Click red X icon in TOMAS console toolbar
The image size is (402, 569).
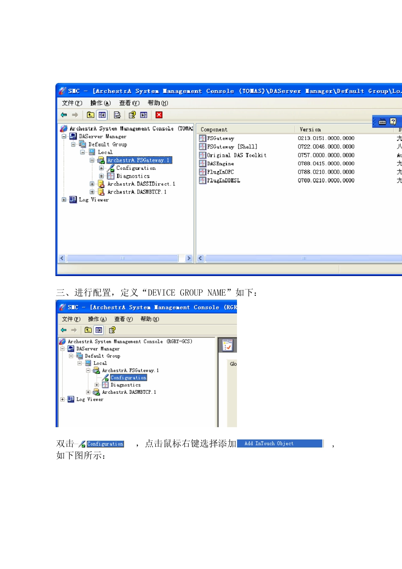tap(159, 115)
